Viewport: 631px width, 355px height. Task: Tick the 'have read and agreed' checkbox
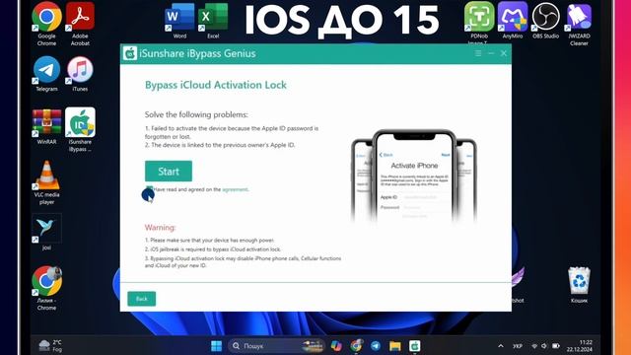(x=149, y=189)
